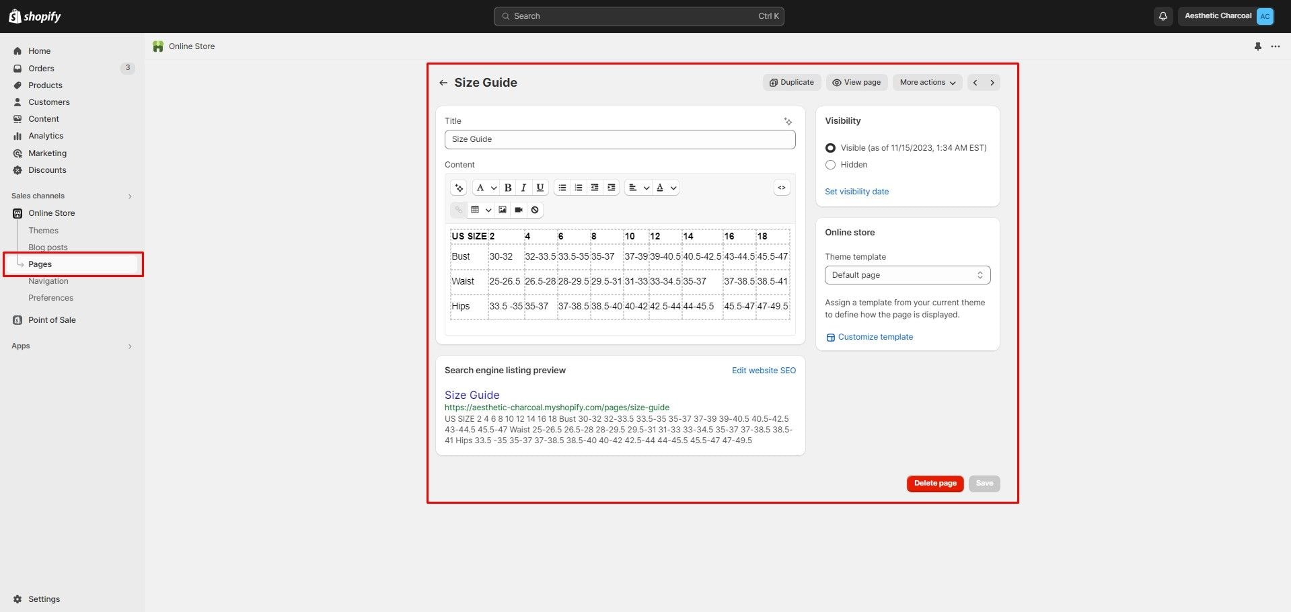1291x612 pixels.
Task: Open the More actions dropdown
Action: point(927,82)
